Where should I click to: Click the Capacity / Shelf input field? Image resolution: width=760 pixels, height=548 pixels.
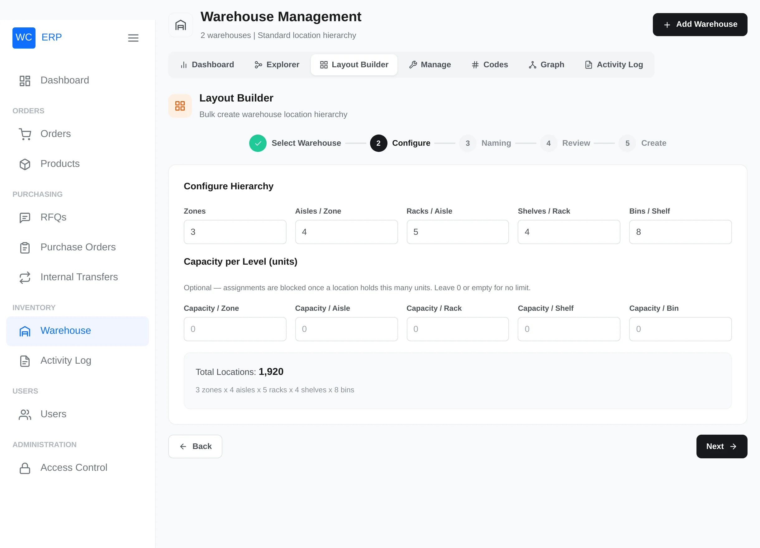569,329
